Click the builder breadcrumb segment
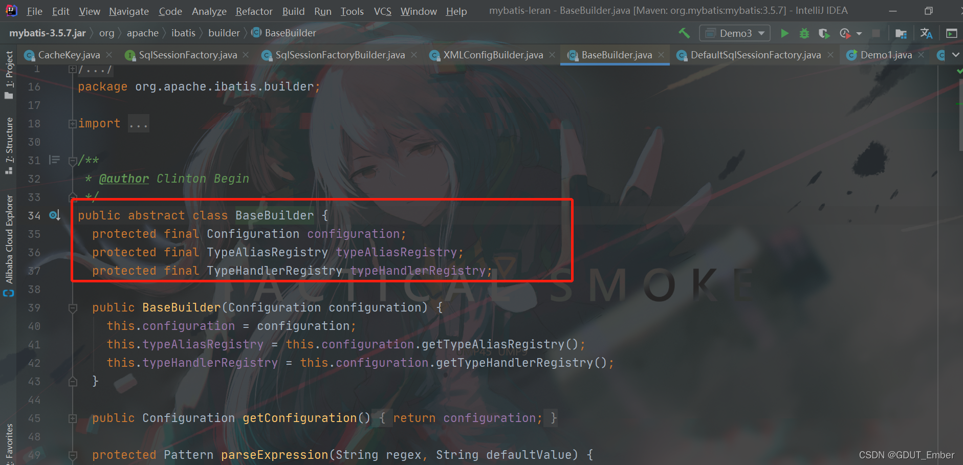This screenshot has width=963, height=465. coord(224,33)
